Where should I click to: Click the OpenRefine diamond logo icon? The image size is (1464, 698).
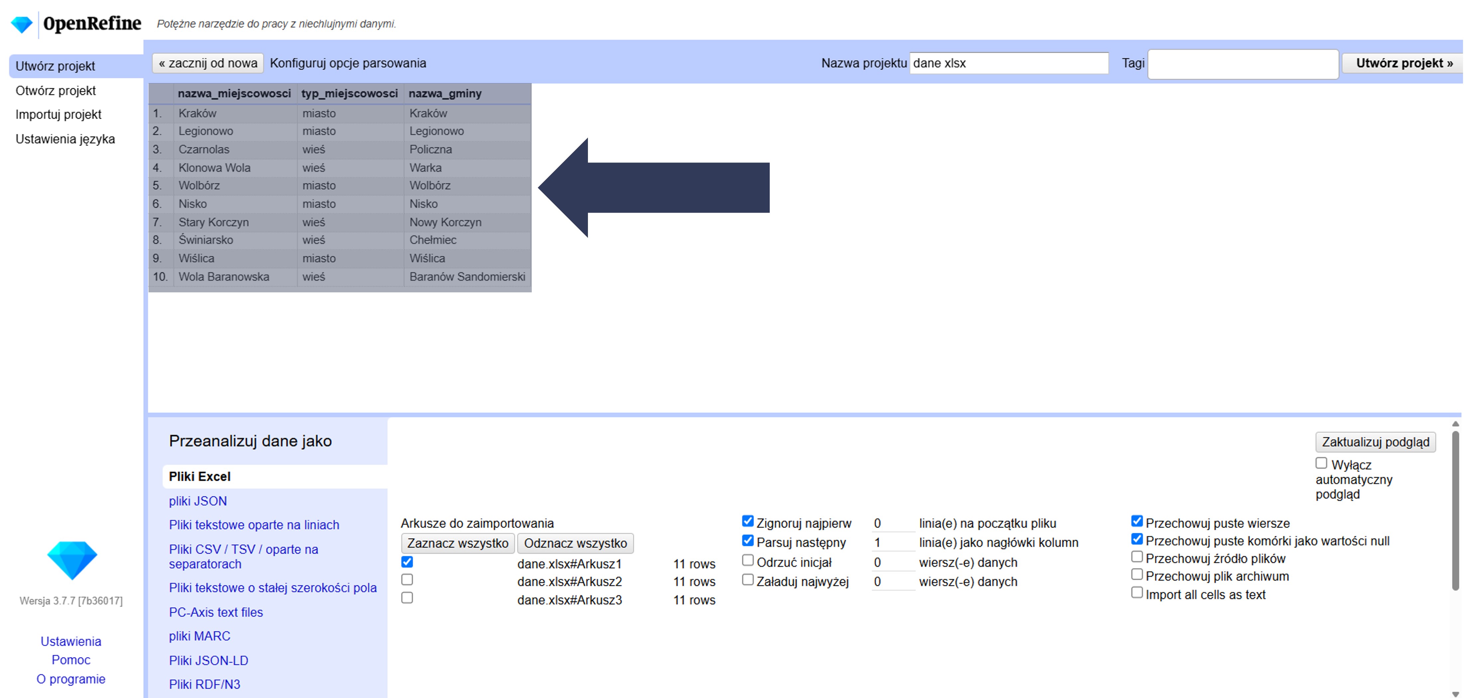coord(22,24)
